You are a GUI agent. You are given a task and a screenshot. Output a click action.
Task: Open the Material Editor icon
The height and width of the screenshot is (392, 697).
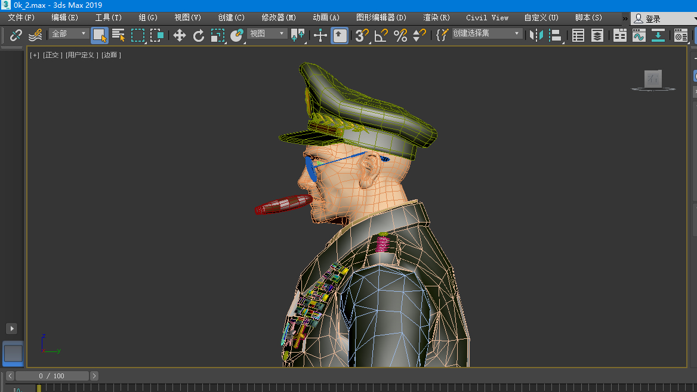click(x=681, y=35)
